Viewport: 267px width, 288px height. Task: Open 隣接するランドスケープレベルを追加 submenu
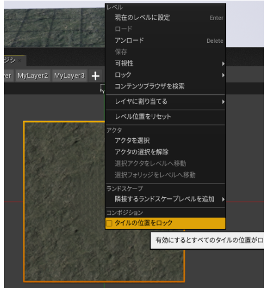tap(165, 199)
